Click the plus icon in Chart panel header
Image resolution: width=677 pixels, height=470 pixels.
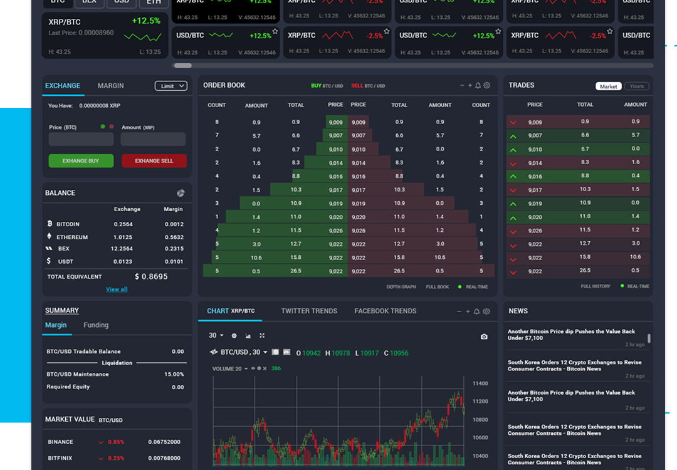tap(468, 311)
